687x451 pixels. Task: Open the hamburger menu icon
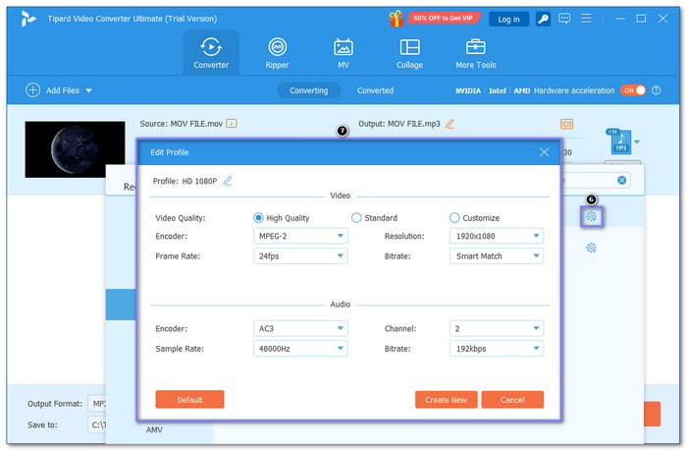click(586, 19)
